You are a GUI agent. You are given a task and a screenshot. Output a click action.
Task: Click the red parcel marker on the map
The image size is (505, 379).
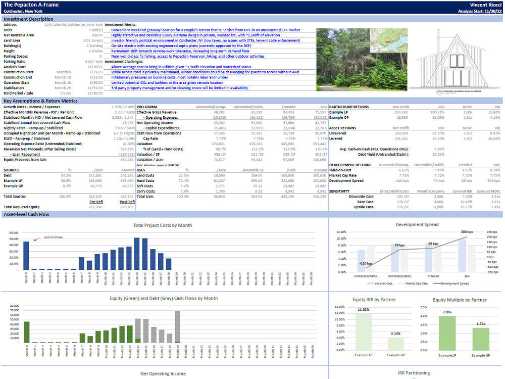tap(388, 40)
